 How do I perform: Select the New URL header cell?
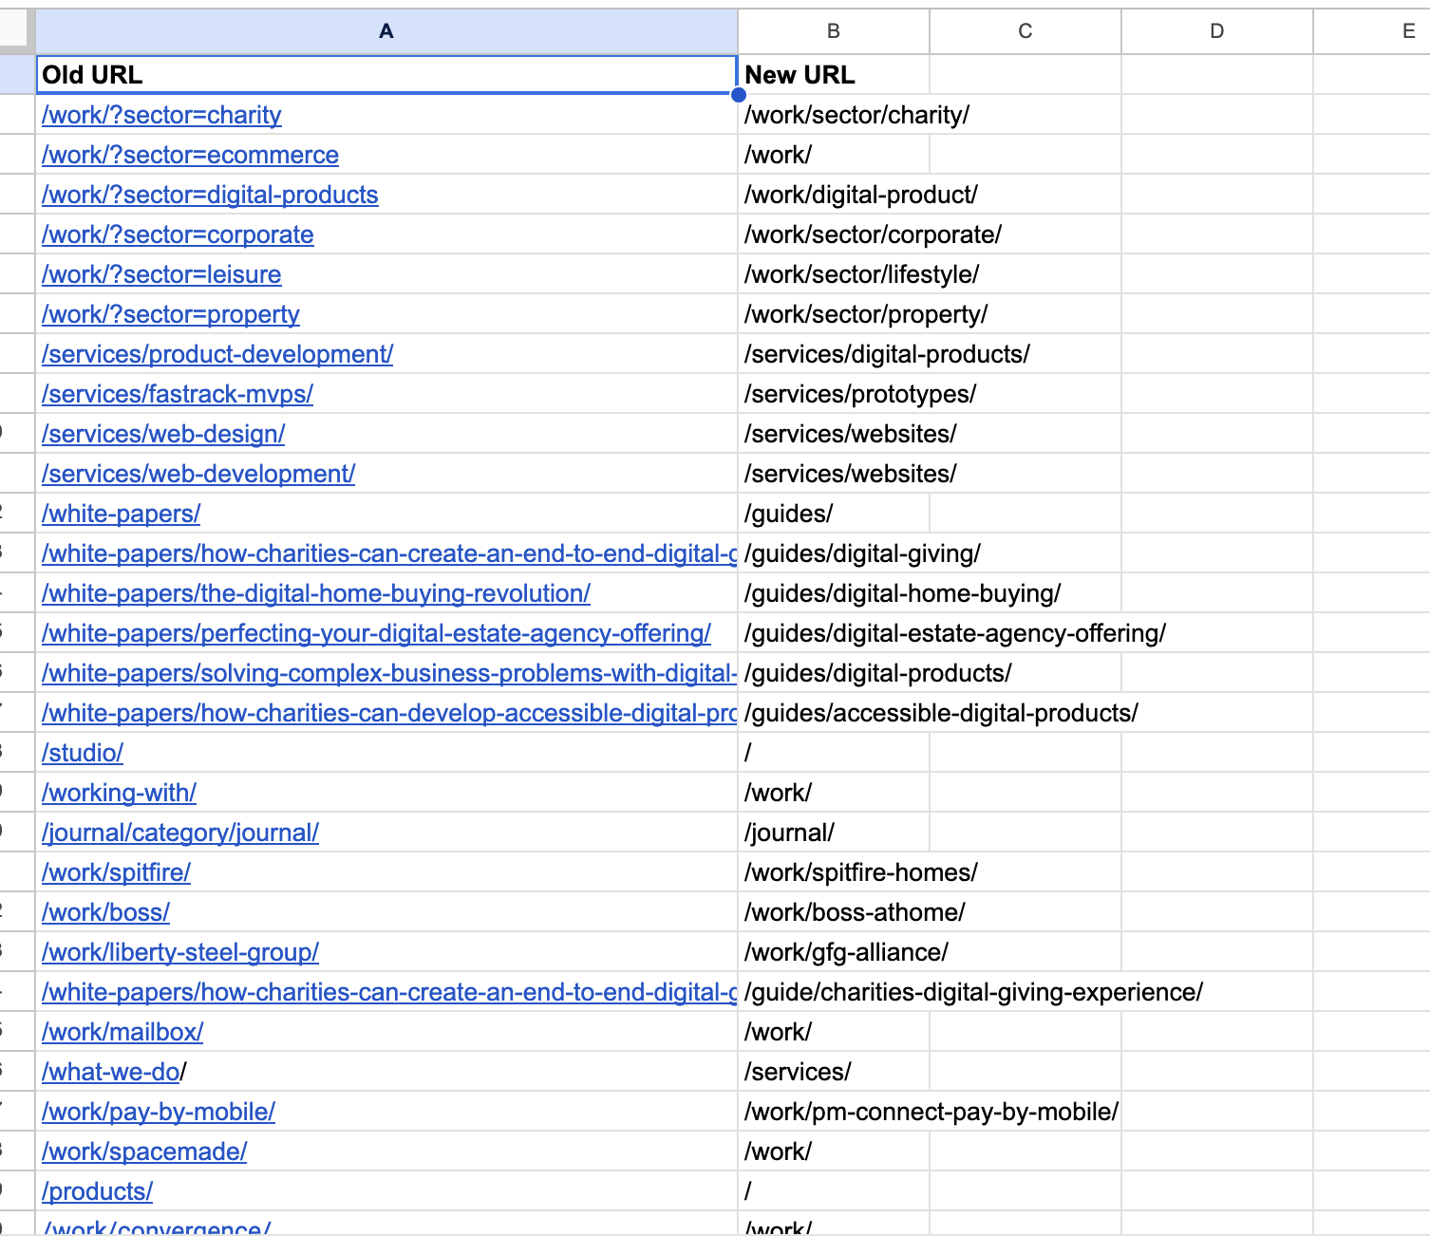(833, 75)
